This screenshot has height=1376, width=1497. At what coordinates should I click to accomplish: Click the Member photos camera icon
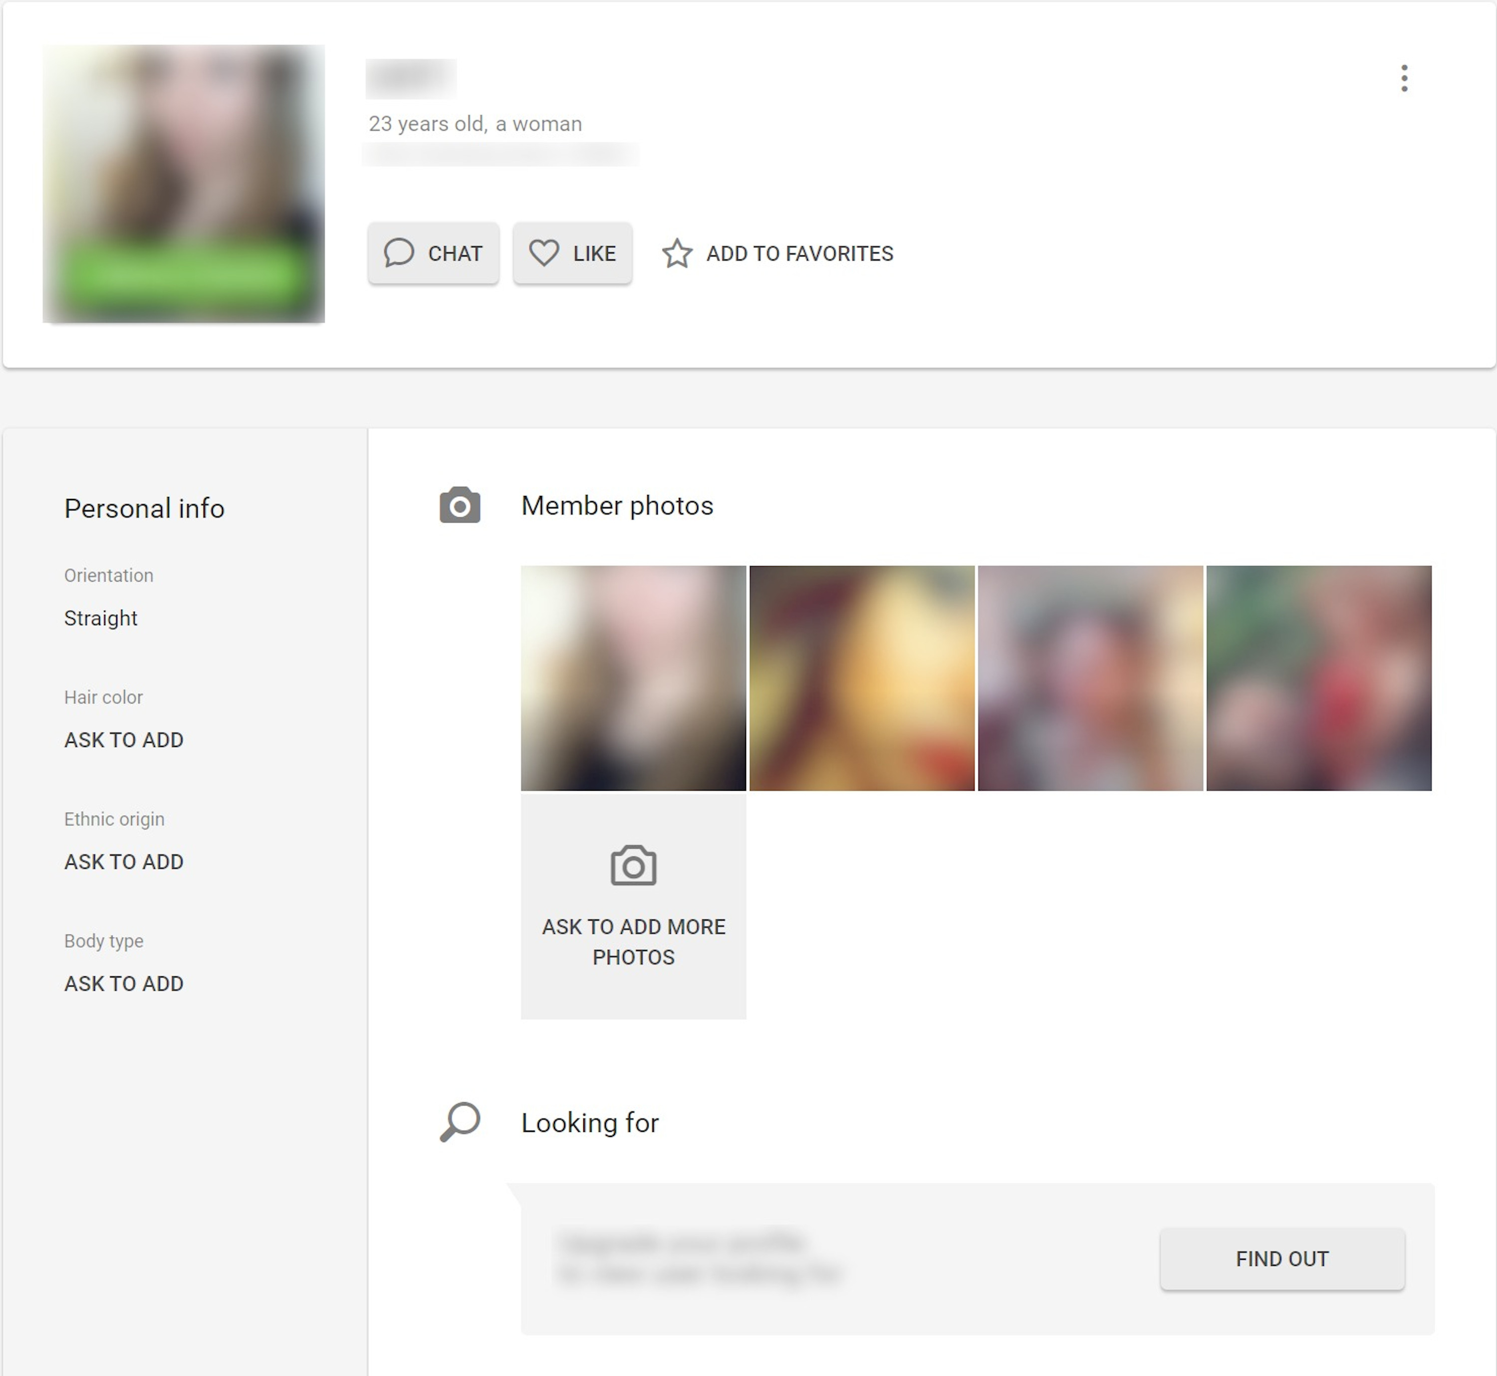(460, 505)
